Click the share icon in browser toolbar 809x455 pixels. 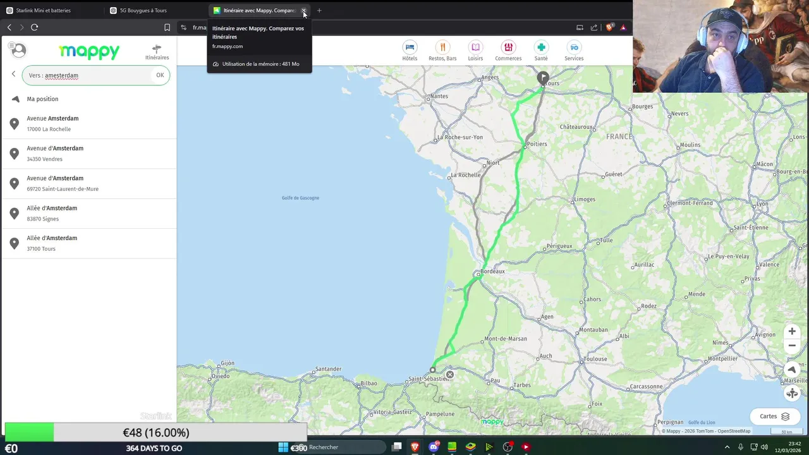pyautogui.click(x=594, y=27)
